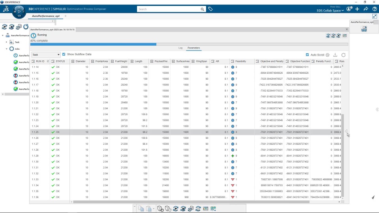Image resolution: width=379 pixels, height=213 pixels.
Task: Click the download icon near Auto Scroll
Action: (335, 55)
